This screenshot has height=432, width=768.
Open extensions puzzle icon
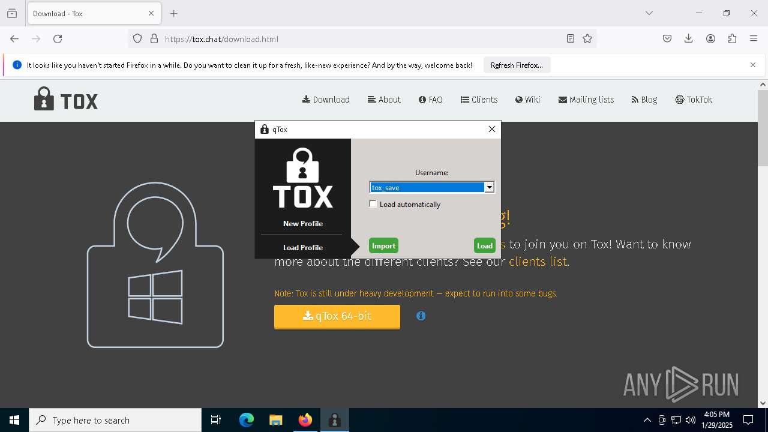[732, 39]
